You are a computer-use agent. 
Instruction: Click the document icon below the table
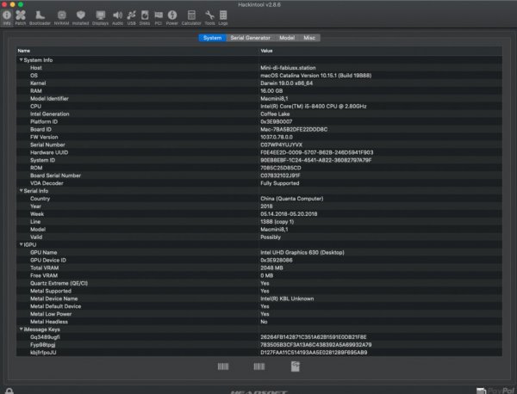(296, 366)
